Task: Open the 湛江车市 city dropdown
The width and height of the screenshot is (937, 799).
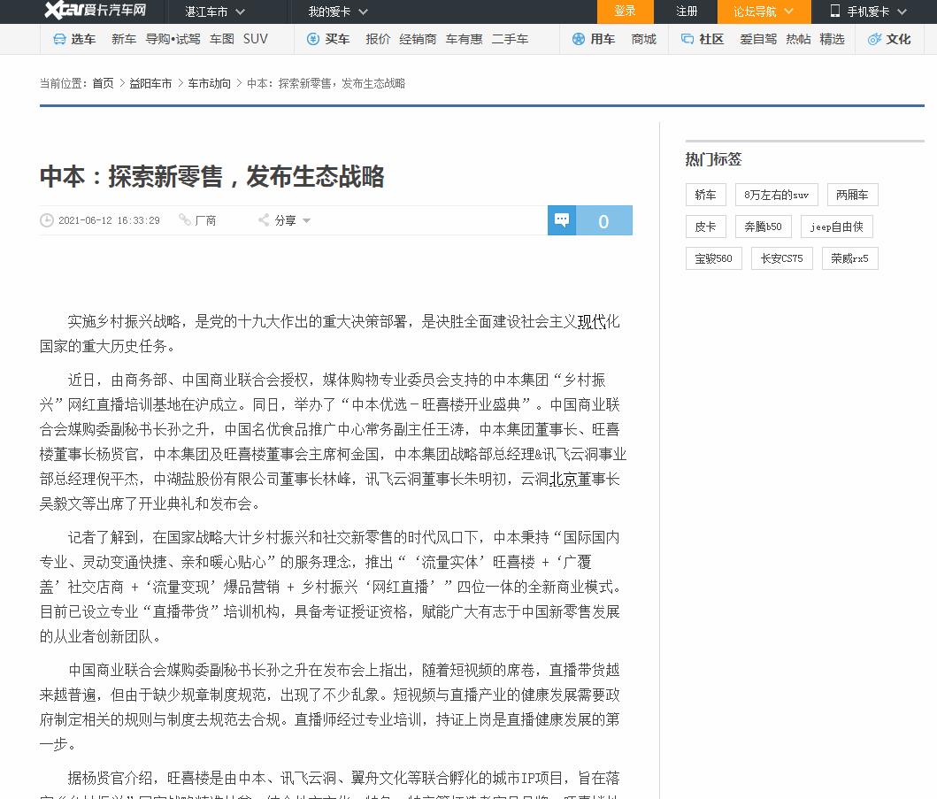Action: [x=215, y=12]
